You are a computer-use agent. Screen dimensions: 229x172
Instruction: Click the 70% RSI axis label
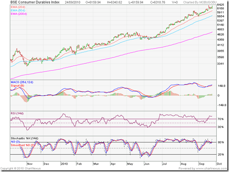coord(220,119)
